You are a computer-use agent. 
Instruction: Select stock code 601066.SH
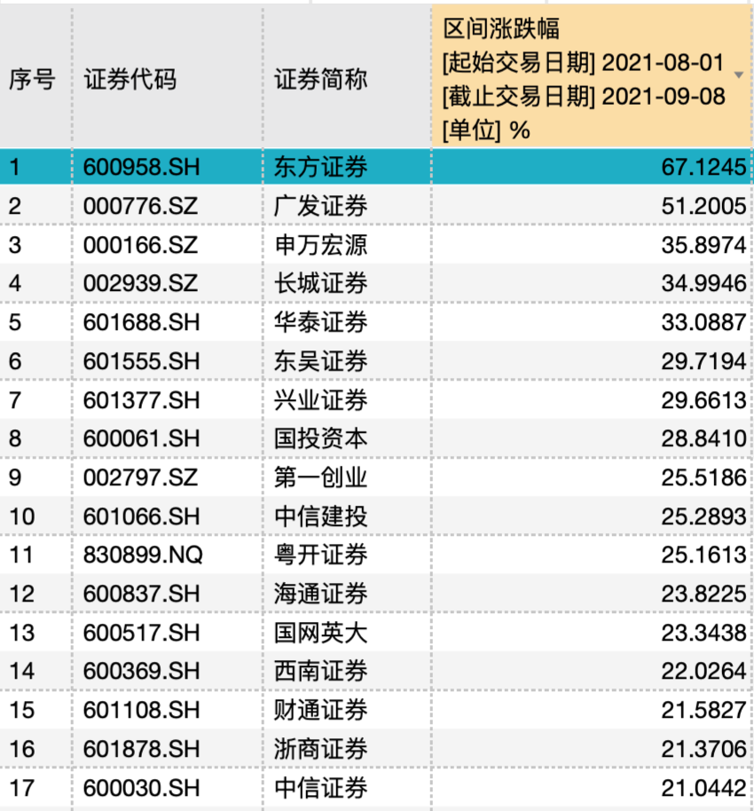(x=141, y=516)
